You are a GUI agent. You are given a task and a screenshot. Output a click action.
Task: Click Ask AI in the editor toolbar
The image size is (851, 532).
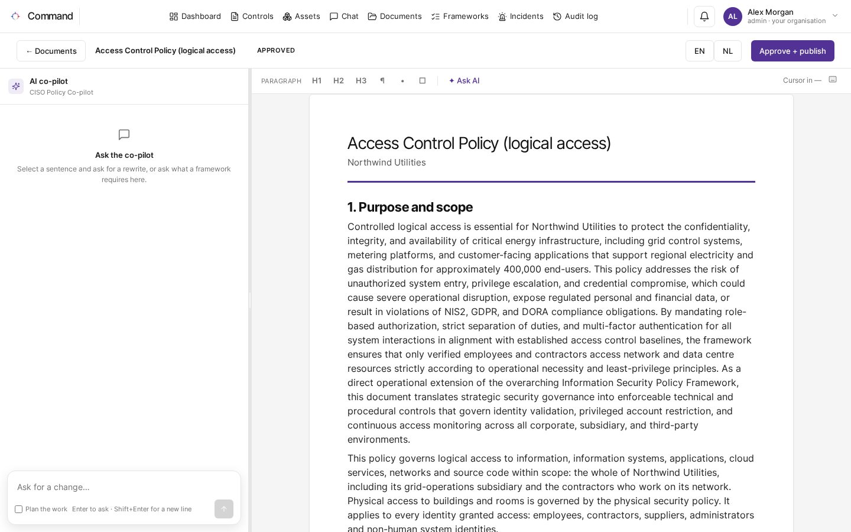tap(465, 81)
